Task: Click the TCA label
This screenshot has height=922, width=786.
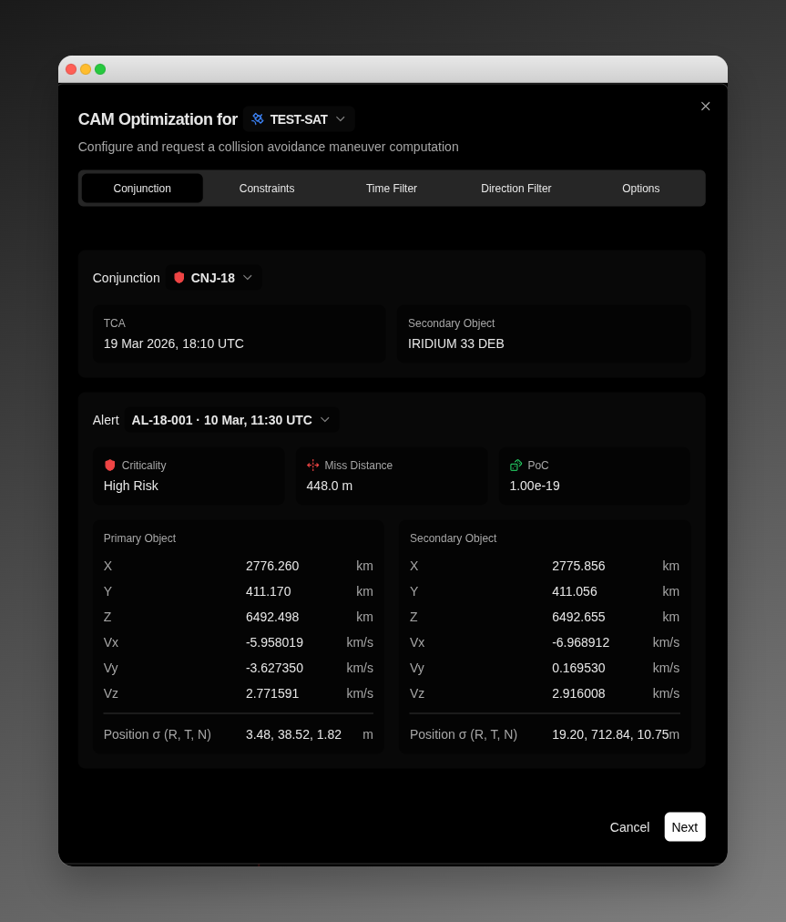Action: 114,323
